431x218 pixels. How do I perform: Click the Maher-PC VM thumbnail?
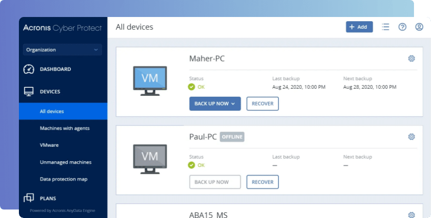[x=150, y=81]
